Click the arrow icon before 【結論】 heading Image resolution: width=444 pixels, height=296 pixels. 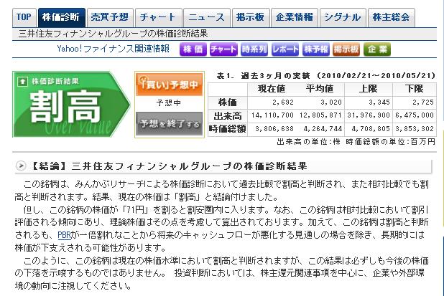pos(21,166)
